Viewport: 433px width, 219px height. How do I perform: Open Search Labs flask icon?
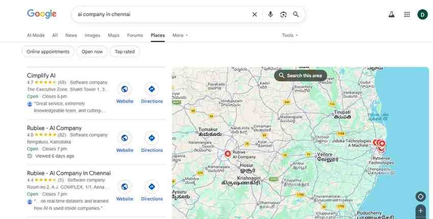[x=392, y=14]
